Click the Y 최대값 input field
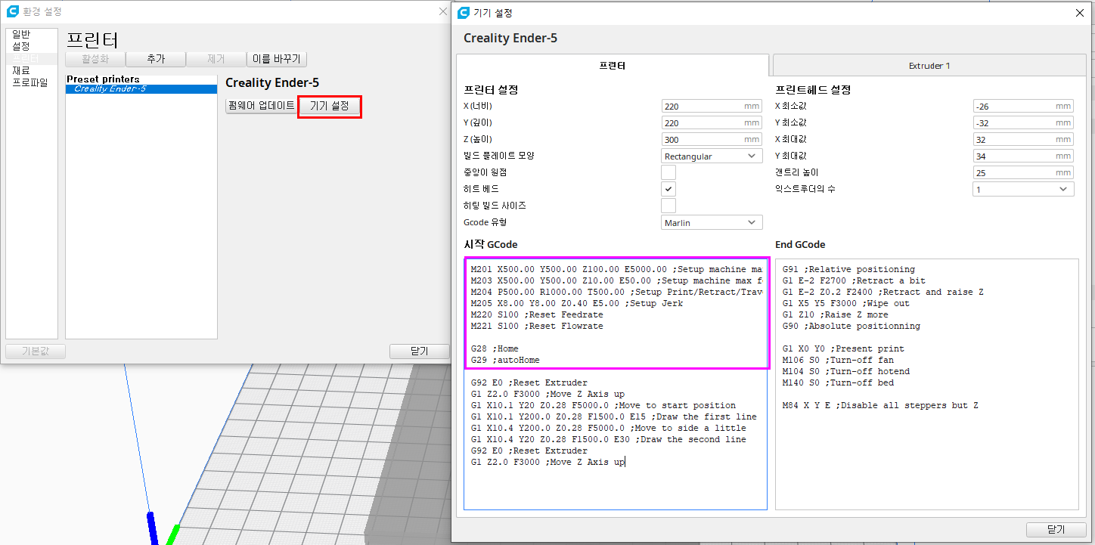 [x=1023, y=156]
